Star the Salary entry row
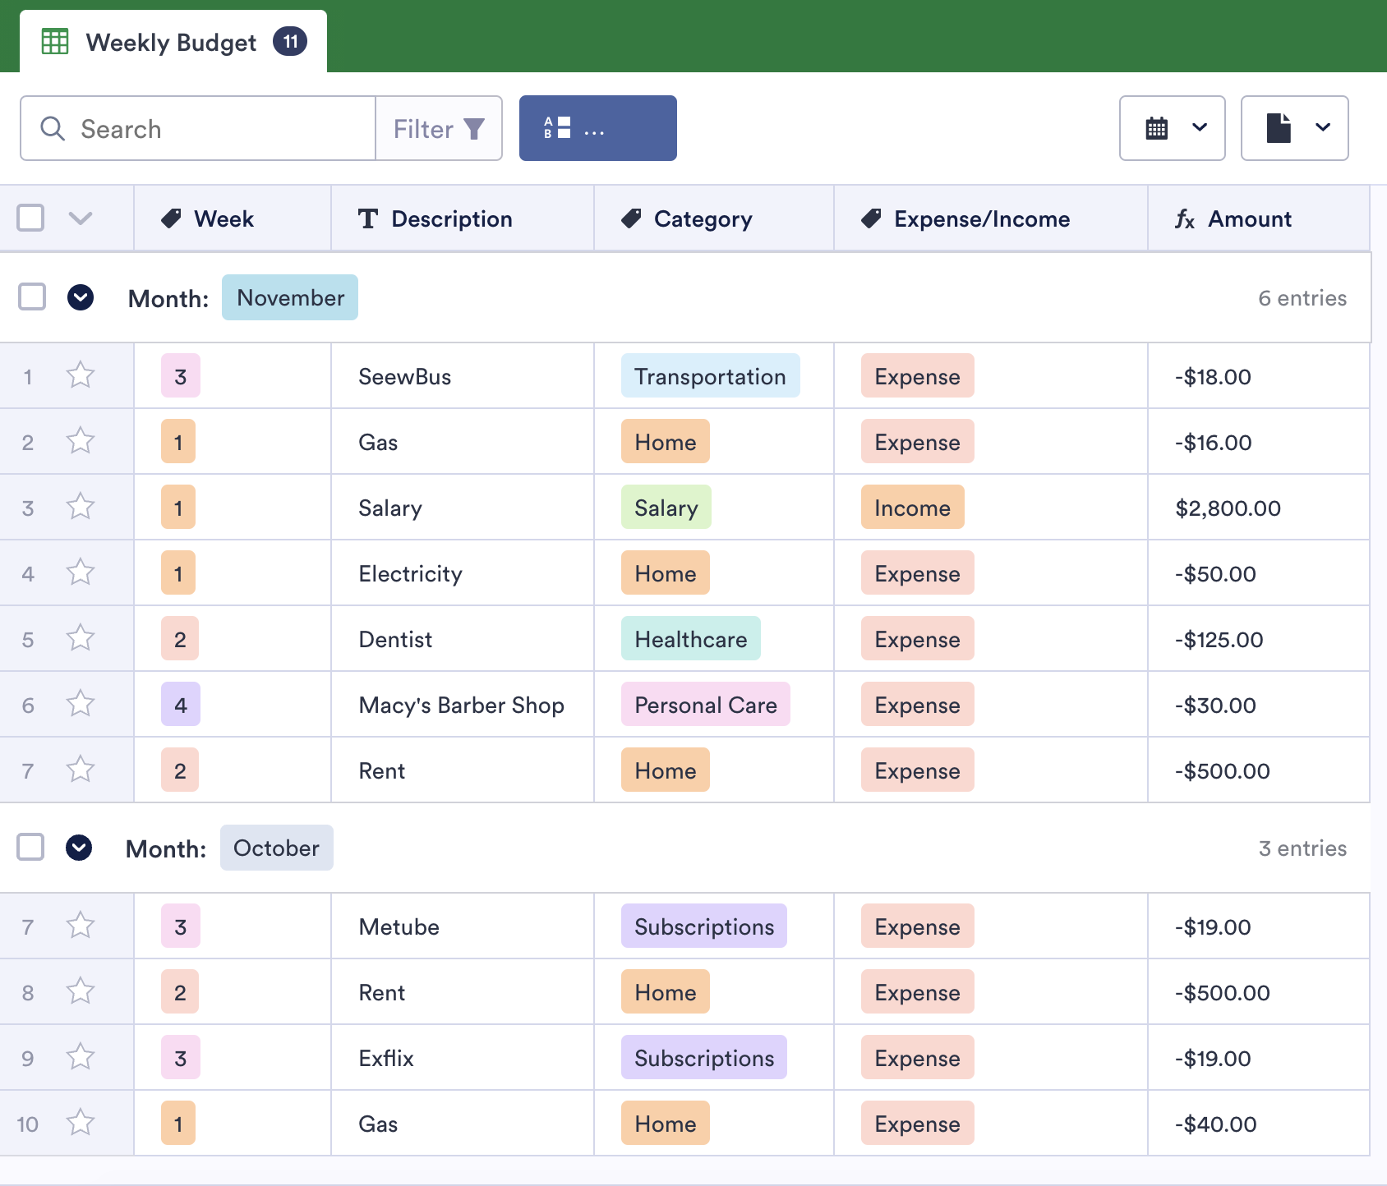The width and height of the screenshot is (1387, 1186). (81, 507)
